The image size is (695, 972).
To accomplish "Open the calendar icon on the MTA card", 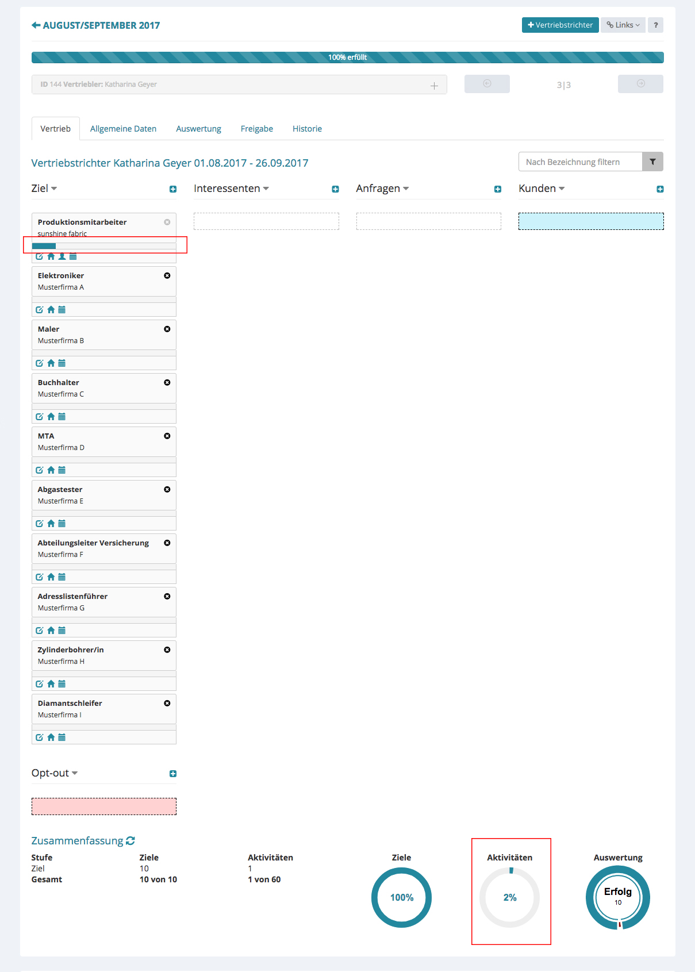I will [x=62, y=470].
